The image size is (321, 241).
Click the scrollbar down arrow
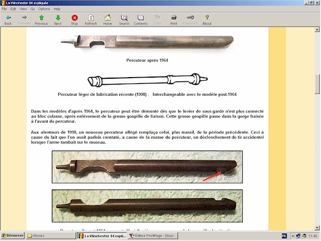click(317, 227)
